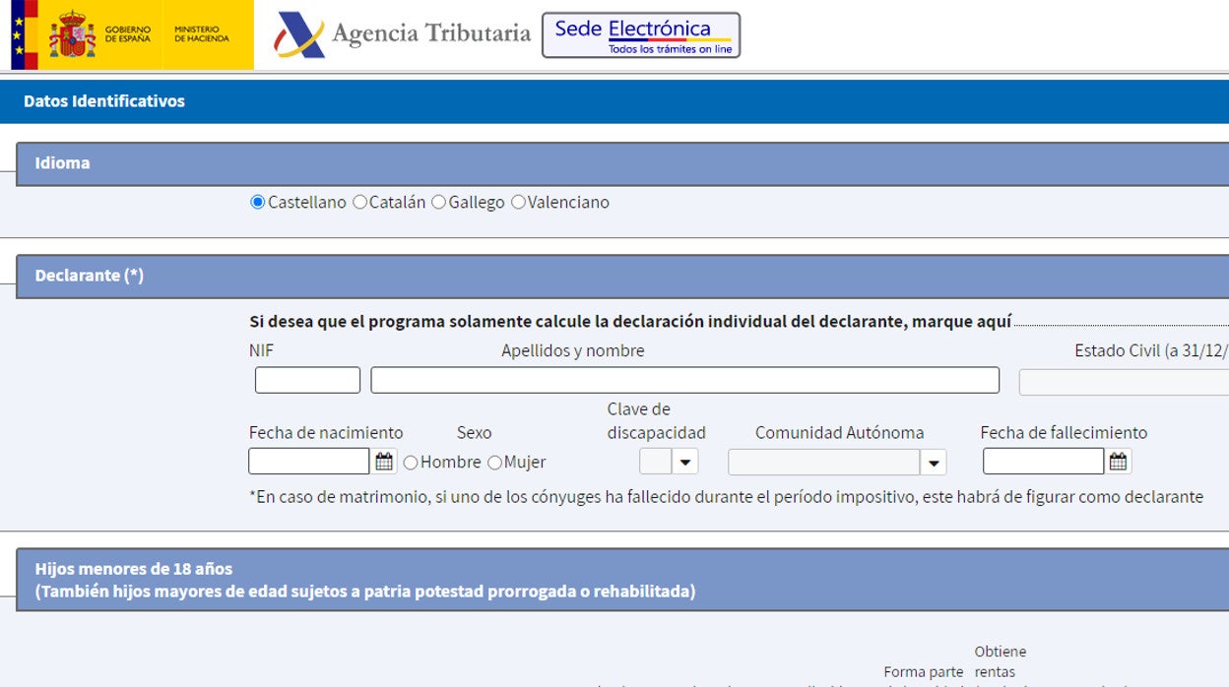Image resolution: width=1229 pixels, height=687 pixels.
Task: Click the Agencia Tributaria logo
Action: [x=404, y=34]
